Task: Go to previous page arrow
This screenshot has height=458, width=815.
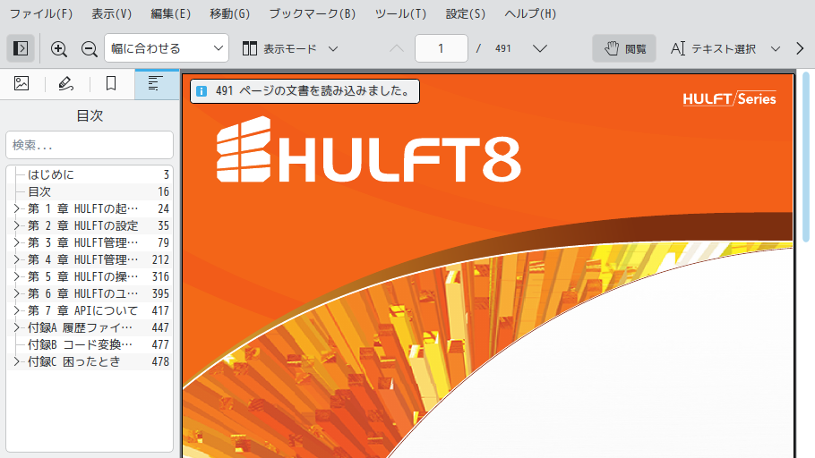Action: (397, 48)
